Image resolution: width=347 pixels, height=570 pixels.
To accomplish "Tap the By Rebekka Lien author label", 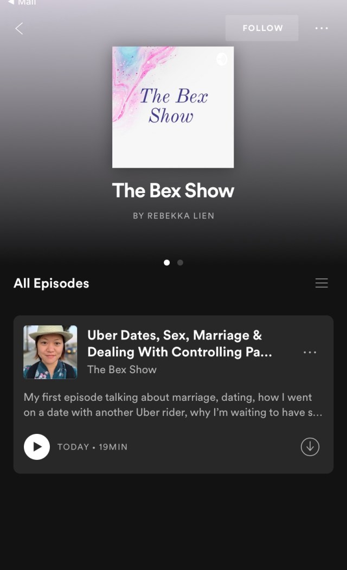I will [x=173, y=216].
